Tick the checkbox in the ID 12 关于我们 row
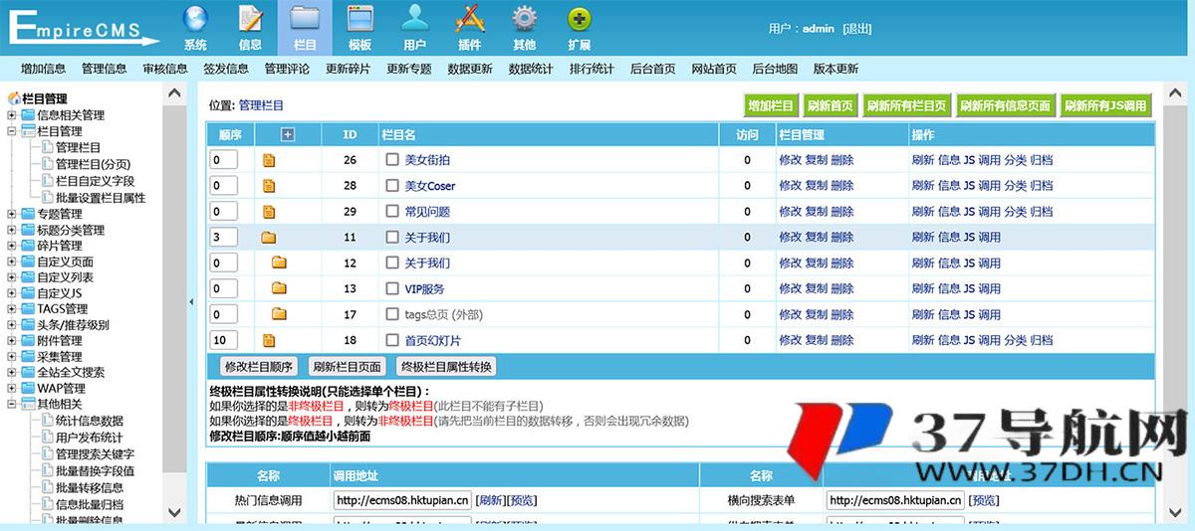Screen dimensions: 1195x531 (392, 264)
